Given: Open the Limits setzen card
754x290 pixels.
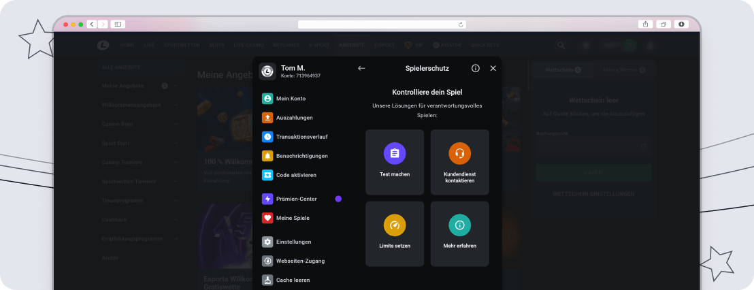Looking at the screenshot, I should point(395,233).
